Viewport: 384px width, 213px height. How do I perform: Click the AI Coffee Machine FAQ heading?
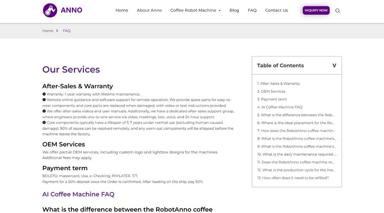click(78, 194)
